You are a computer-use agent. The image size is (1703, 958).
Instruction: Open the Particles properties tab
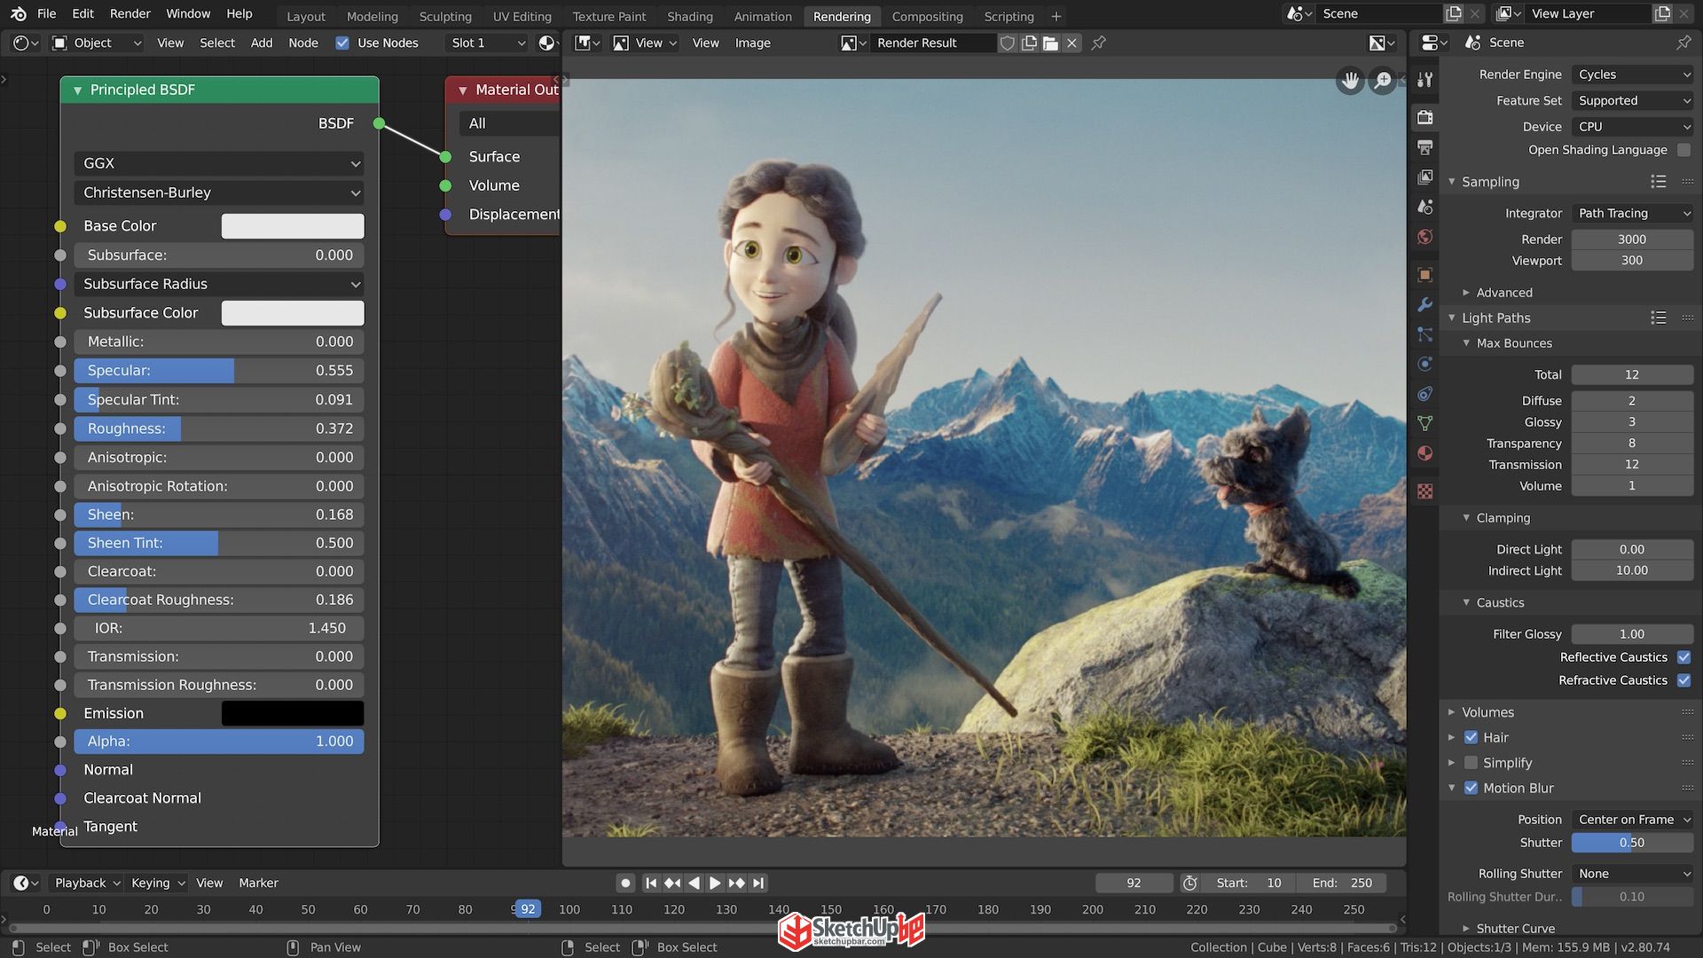1424,334
